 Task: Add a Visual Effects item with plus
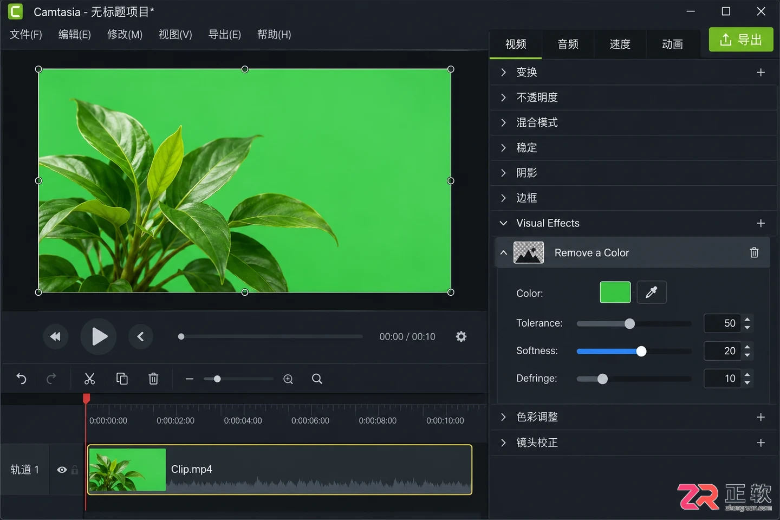click(x=760, y=223)
